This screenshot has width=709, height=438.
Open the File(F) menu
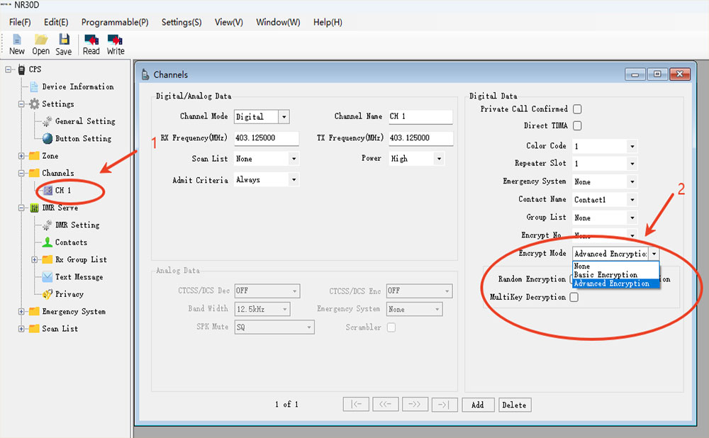[x=20, y=22]
